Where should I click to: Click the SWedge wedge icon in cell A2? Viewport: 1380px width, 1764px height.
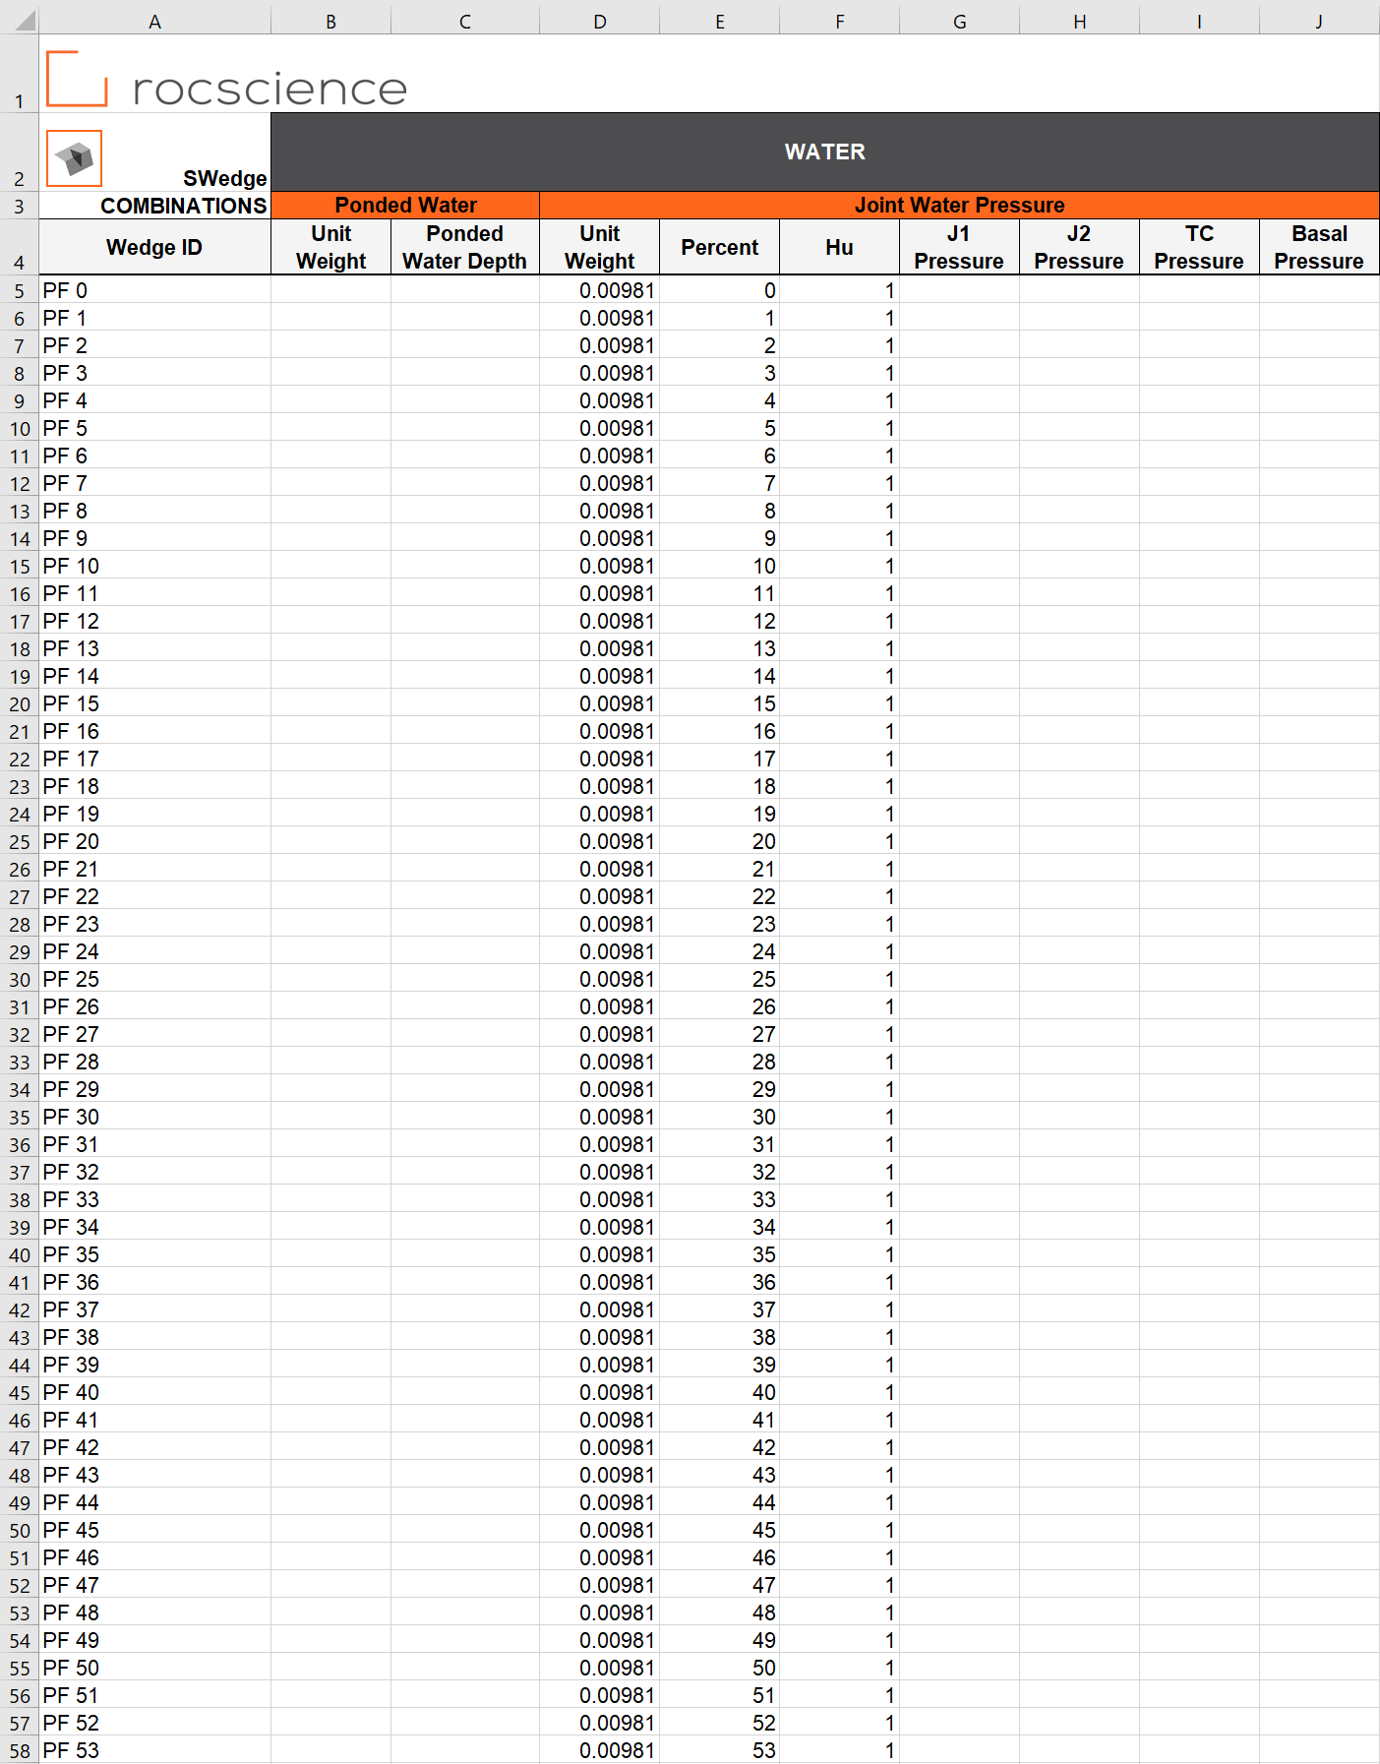click(x=74, y=157)
